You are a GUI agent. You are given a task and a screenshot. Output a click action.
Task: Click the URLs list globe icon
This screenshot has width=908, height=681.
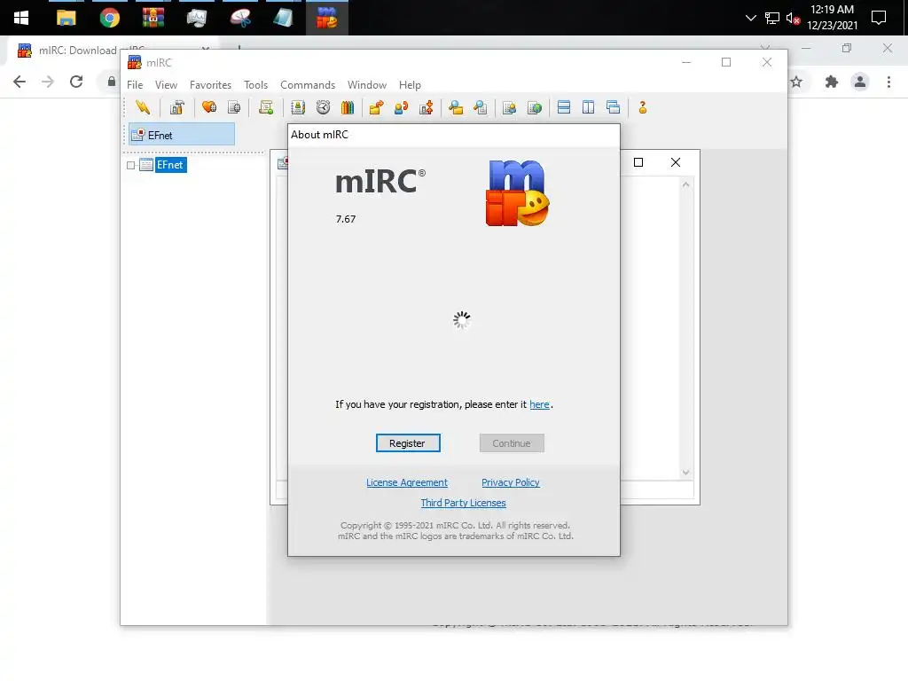(535, 107)
